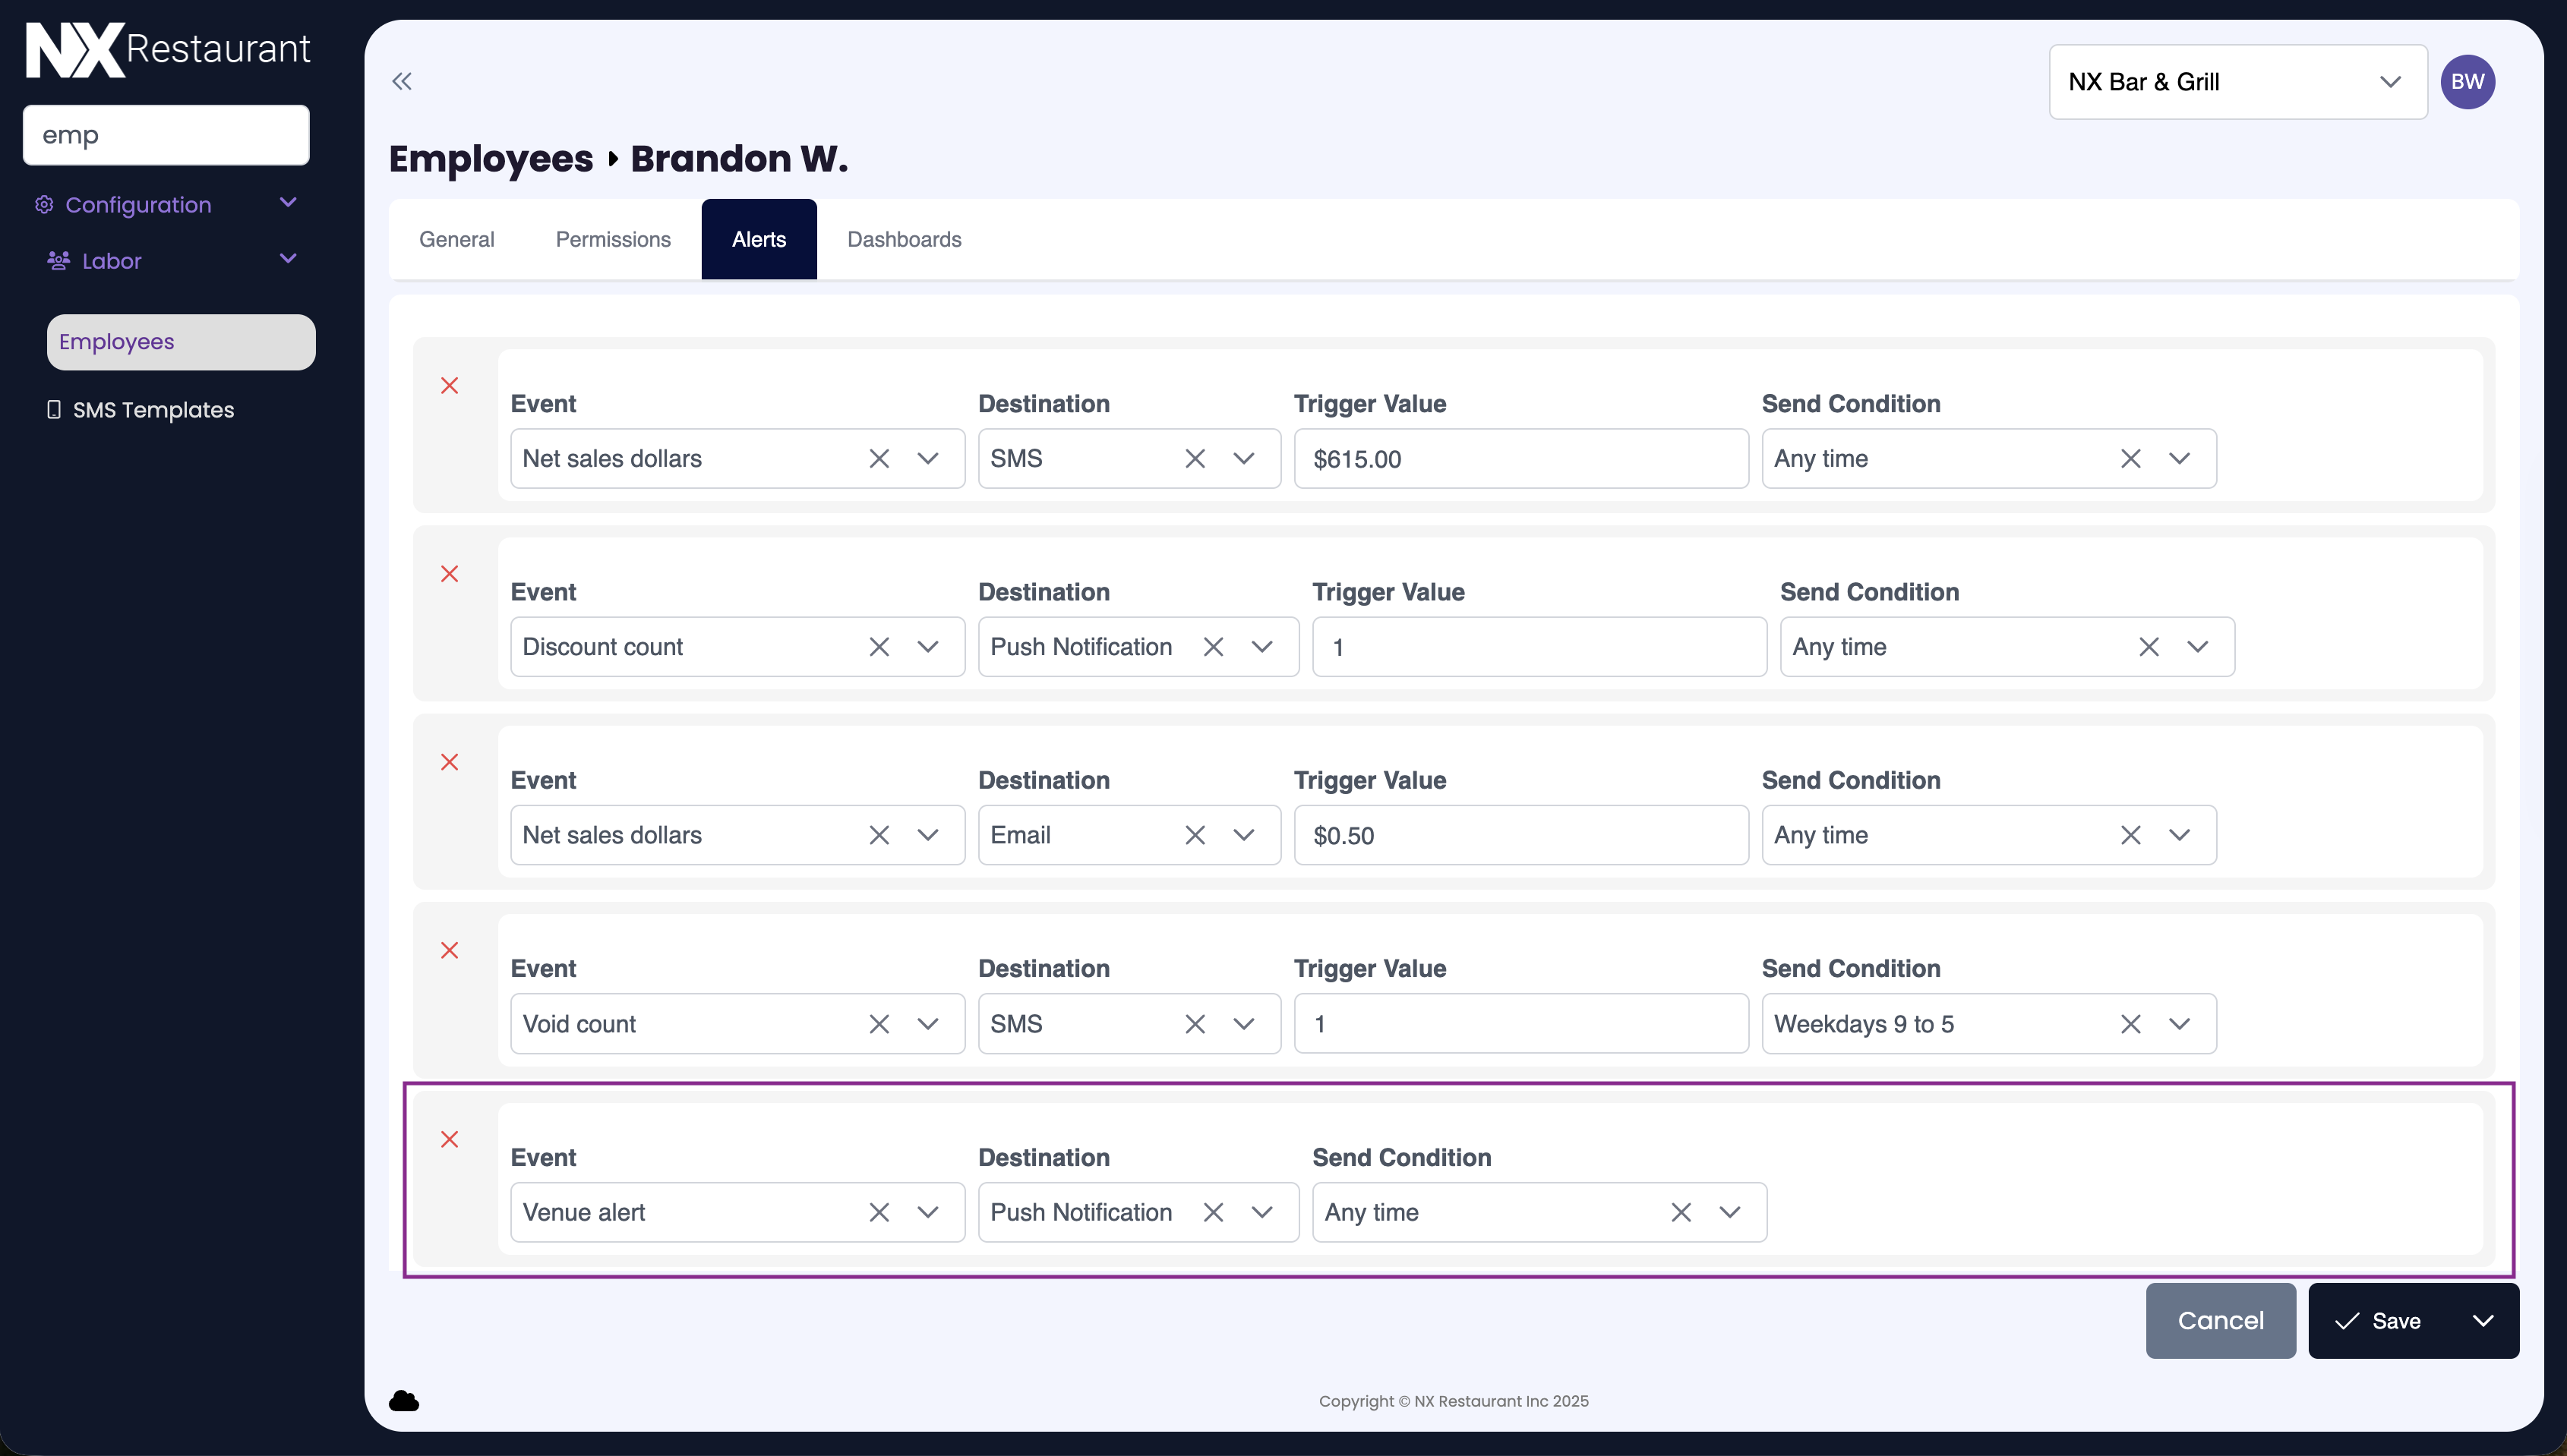Switch to the Dashboards tab
This screenshot has width=2567, height=1456.
(x=903, y=239)
